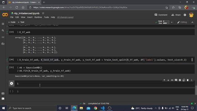
Task: Open the find and replace search panel
Action: click(3, 31)
